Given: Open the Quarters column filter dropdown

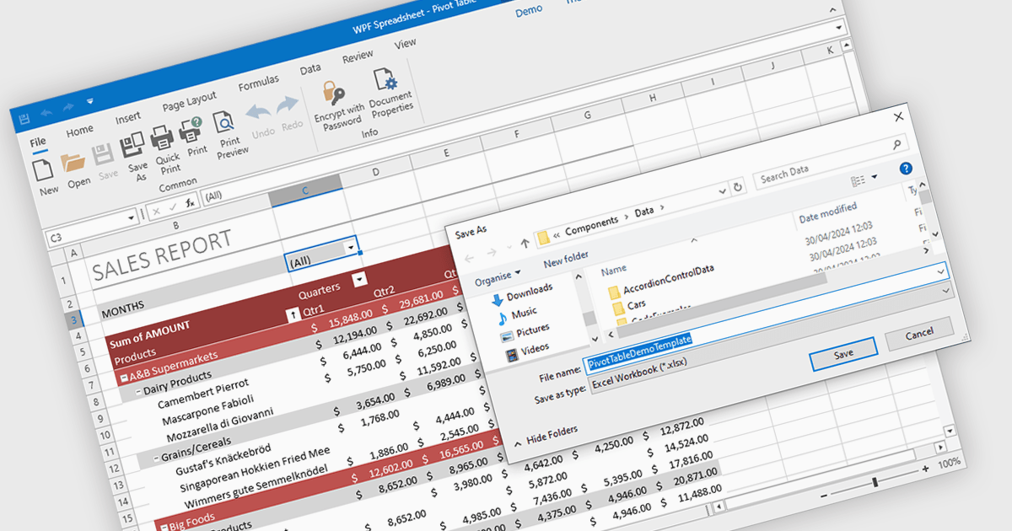Looking at the screenshot, I should coord(359,280).
